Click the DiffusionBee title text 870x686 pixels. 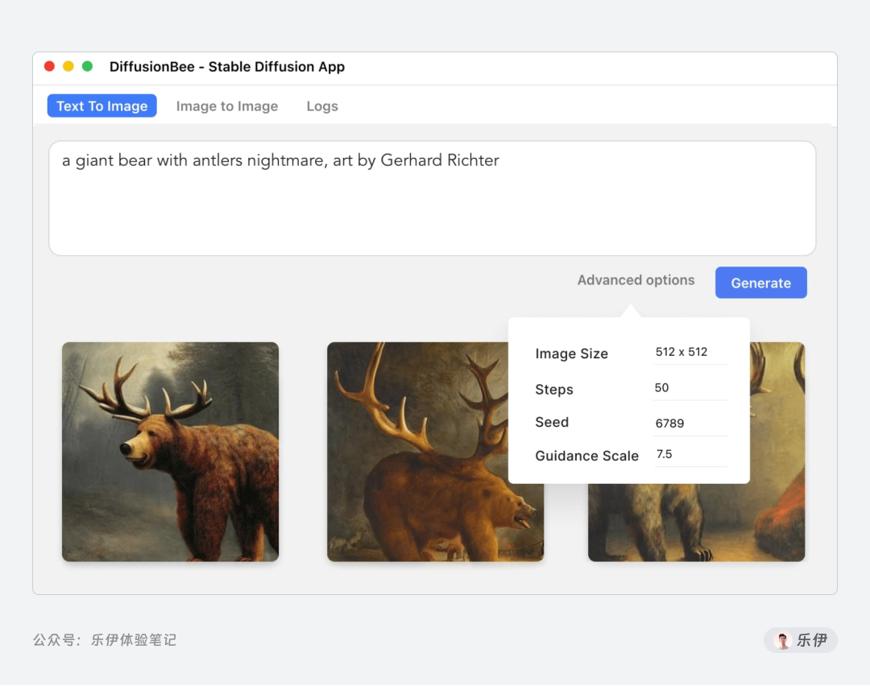click(227, 67)
